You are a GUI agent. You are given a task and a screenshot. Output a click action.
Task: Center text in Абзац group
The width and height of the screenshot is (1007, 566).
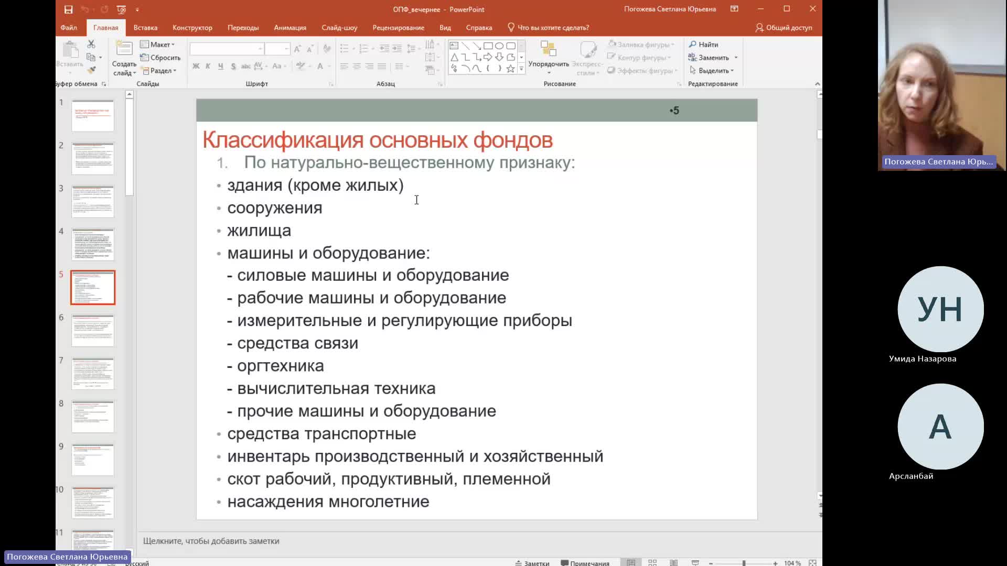(x=357, y=66)
